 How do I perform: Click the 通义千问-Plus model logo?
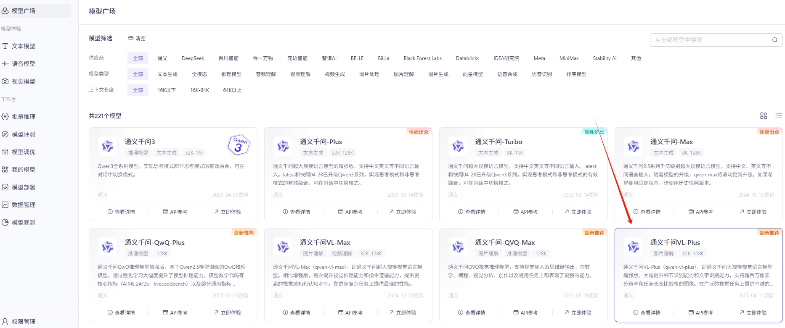point(283,146)
